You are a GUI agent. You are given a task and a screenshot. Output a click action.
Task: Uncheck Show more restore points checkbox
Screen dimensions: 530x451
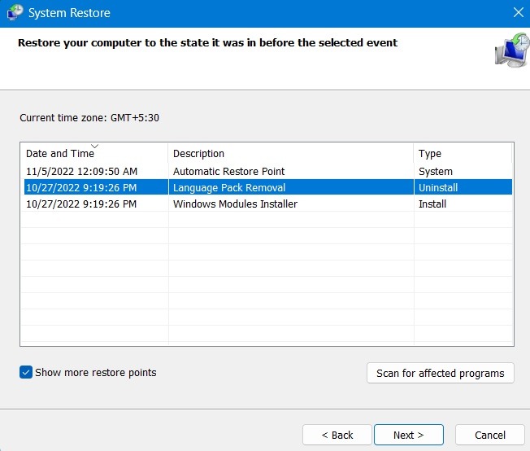point(26,372)
